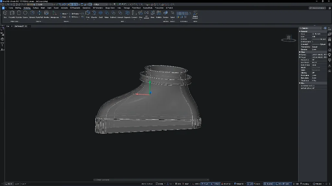Apply the Chamfer tool
The width and height of the screenshot is (332, 186).
(x=94, y=14)
